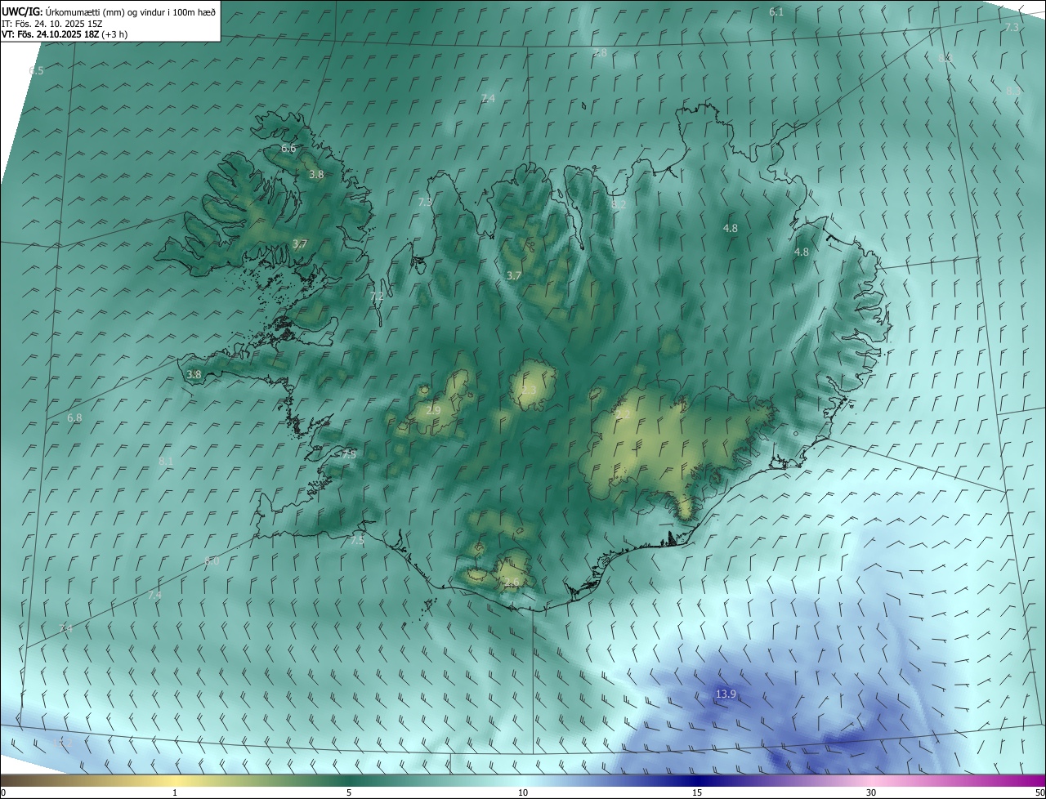Click the 30 tick on color scale

[x=871, y=792]
